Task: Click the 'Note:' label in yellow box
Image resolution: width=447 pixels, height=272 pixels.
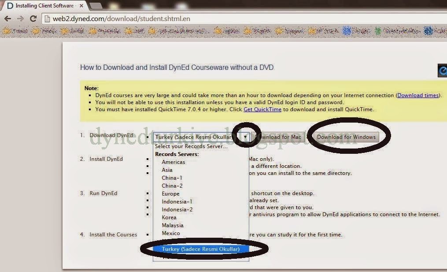Action: pyautogui.click(x=91, y=88)
